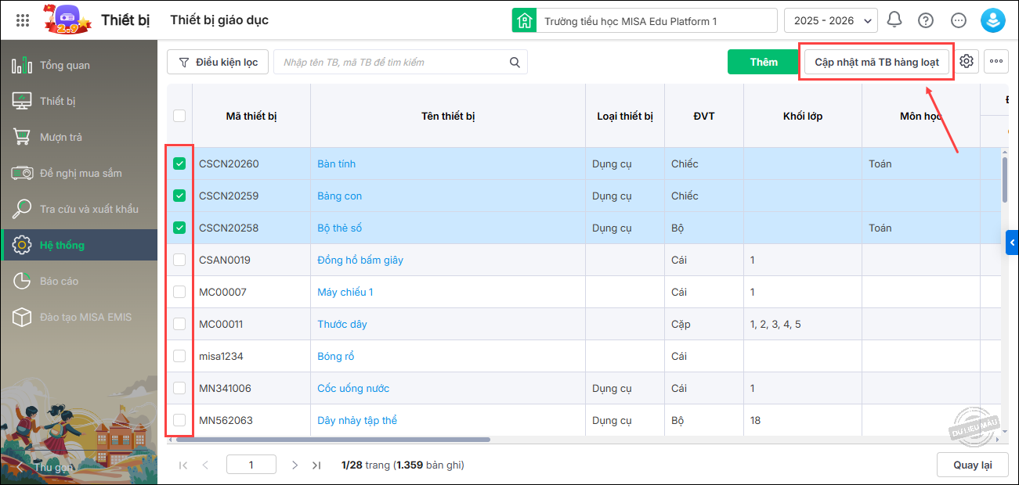Viewport: 1019px width, 485px height.
Task: Open the Điều kiện lọc filter panel
Action: (218, 63)
